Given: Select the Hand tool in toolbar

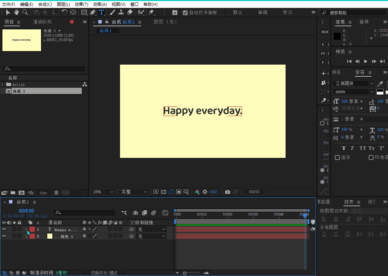Looking at the screenshot, I should [16, 12].
